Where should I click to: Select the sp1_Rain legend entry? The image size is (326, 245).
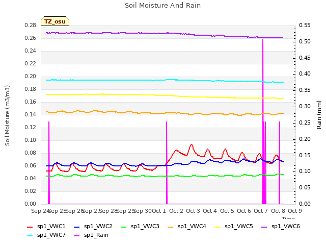[91, 235]
